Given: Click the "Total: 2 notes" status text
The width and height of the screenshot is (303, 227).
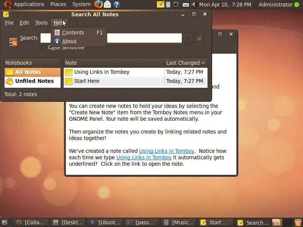Looking at the screenshot, I should point(21,94).
